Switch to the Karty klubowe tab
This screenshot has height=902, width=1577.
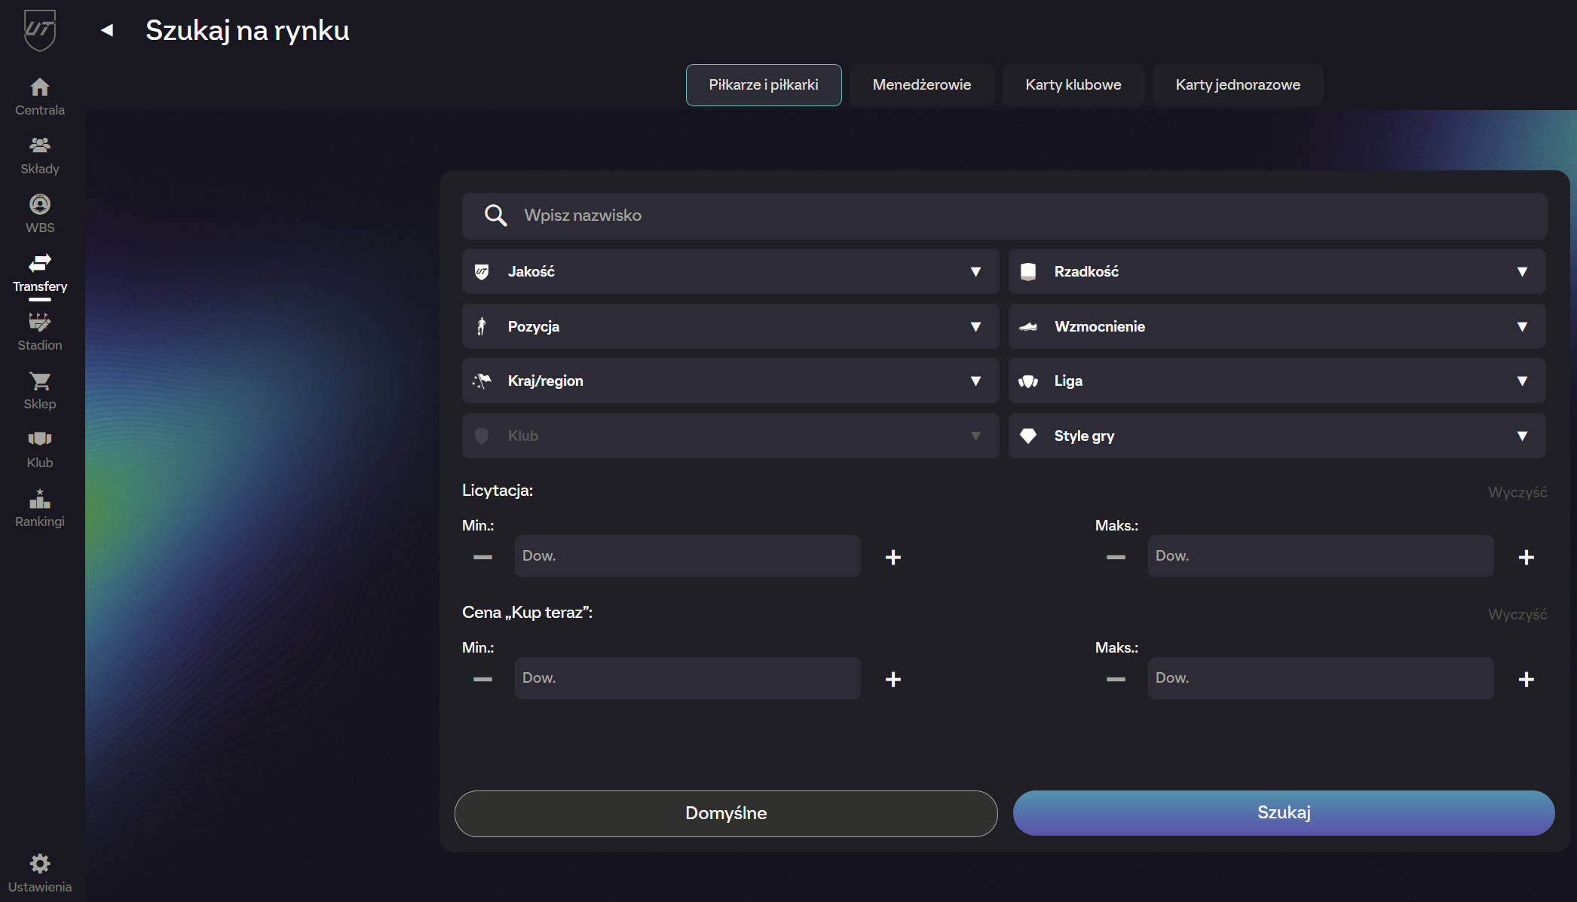pyautogui.click(x=1073, y=85)
